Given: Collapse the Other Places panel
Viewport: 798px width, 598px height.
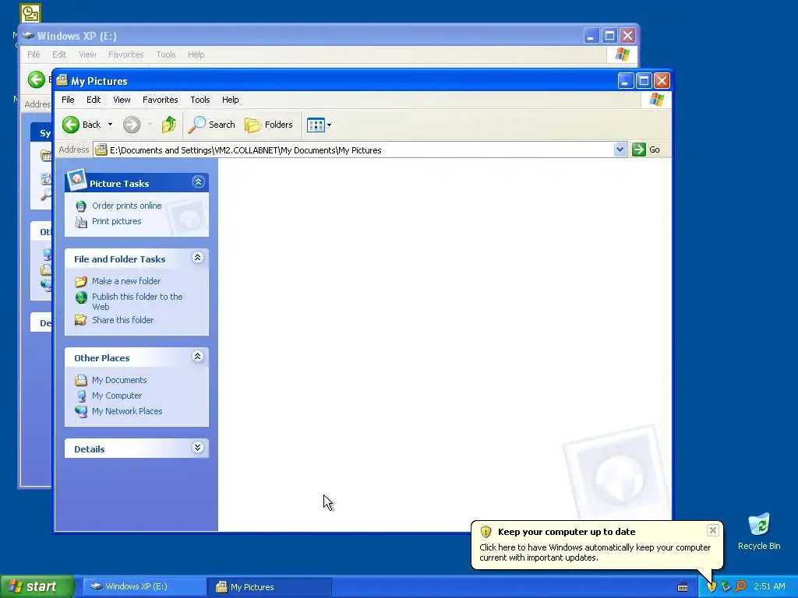Looking at the screenshot, I should pos(197,357).
